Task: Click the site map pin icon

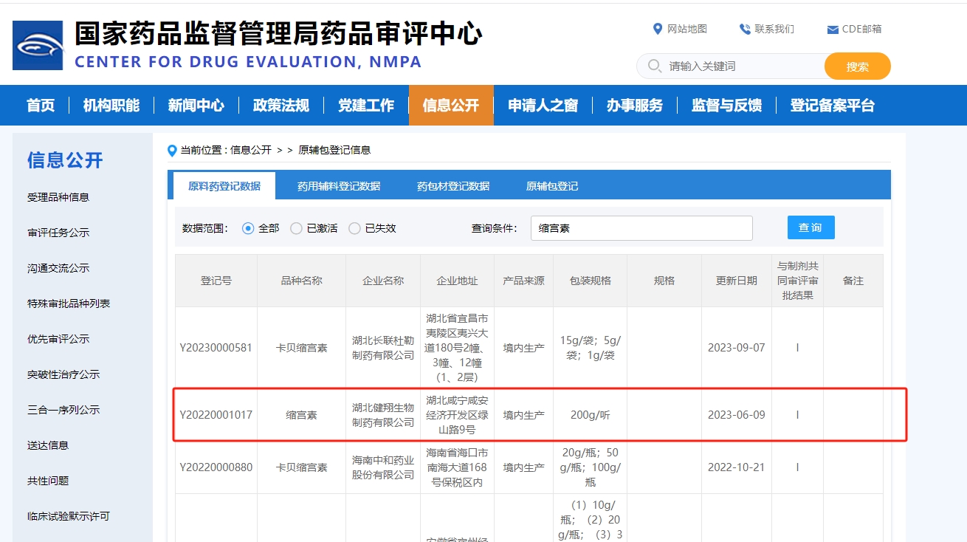Action: (x=658, y=29)
